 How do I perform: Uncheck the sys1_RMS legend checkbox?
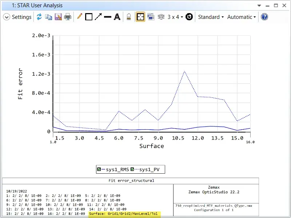pyautogui.click(x=99, y=169)
